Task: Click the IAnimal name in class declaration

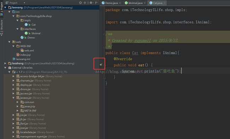Action: (x=170, y=53)
